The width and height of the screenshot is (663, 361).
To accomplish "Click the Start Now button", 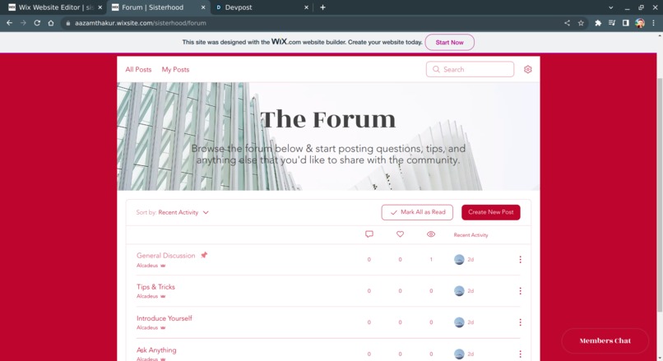I will pyautogui.click(x=449, y=42).
